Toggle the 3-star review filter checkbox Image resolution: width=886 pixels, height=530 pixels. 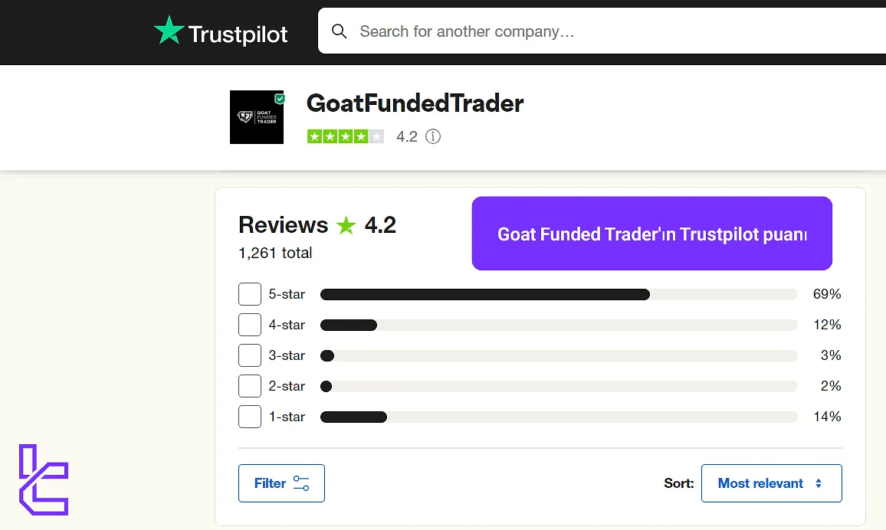click(249, 355)
